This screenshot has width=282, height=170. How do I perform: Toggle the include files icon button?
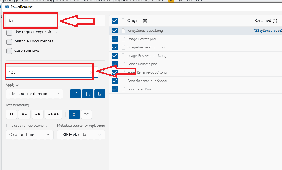point(75,94)
